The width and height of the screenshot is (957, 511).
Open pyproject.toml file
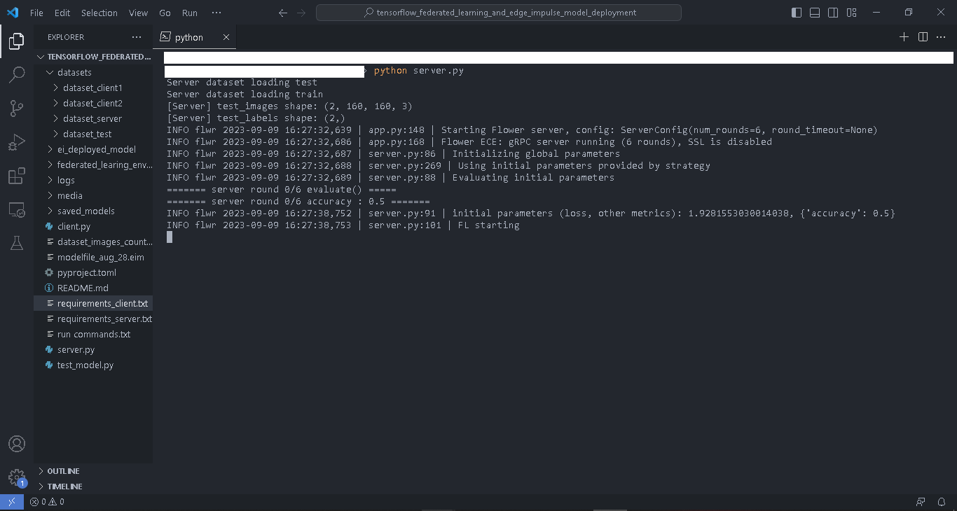tap(93, 272)
